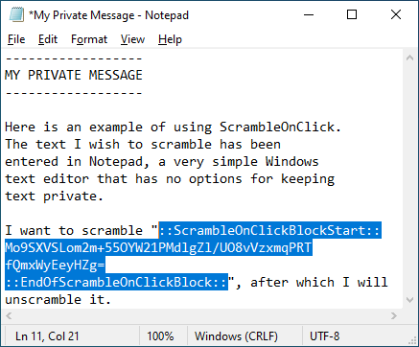This screenshot has width=419, height=347.
Task: Click the resize grip in status bar corner
Action: pyautogui.click(x=412, y=340)
